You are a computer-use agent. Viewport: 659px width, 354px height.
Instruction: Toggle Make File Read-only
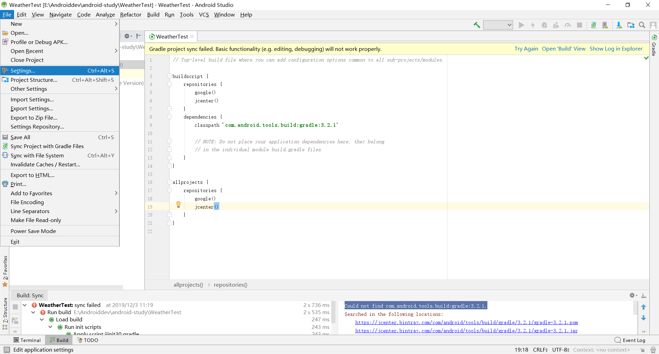pyautogui.click(x=60, y=220)
